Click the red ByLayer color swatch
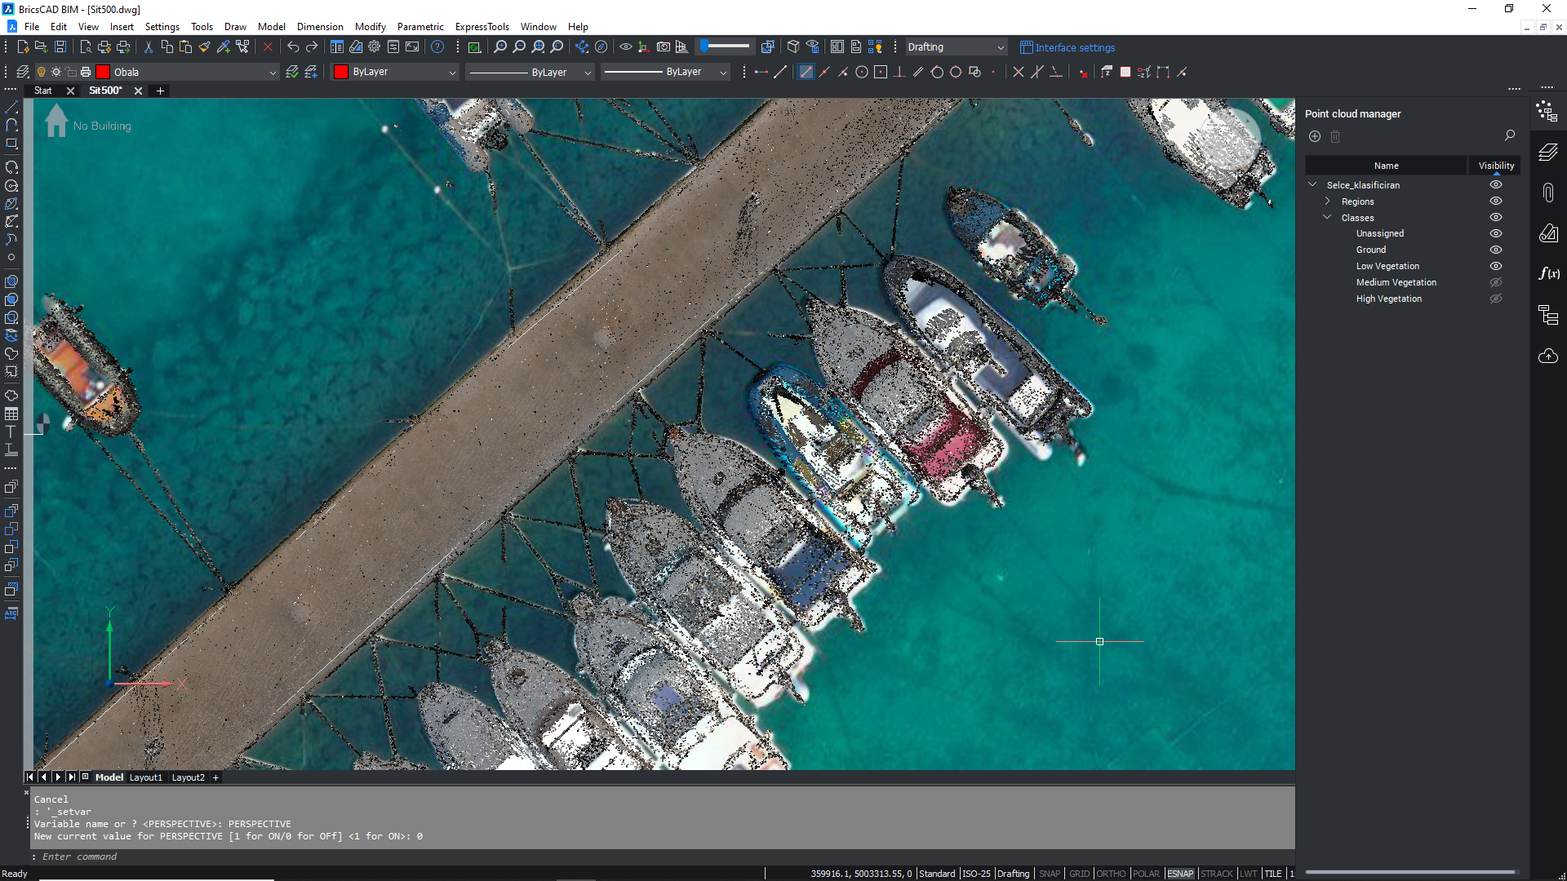 341,72
